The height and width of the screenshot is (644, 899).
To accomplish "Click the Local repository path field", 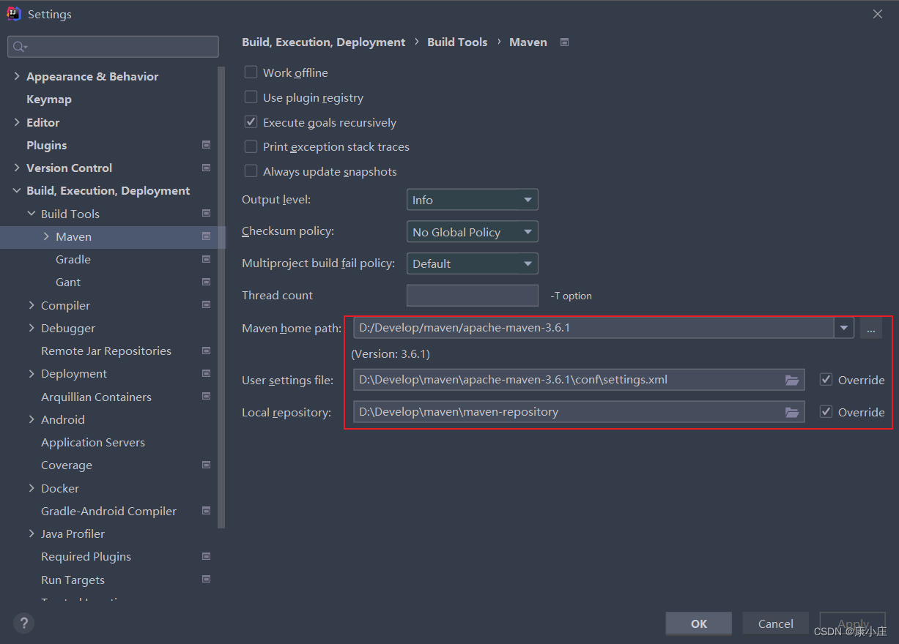I will click(x=579, y=412).
